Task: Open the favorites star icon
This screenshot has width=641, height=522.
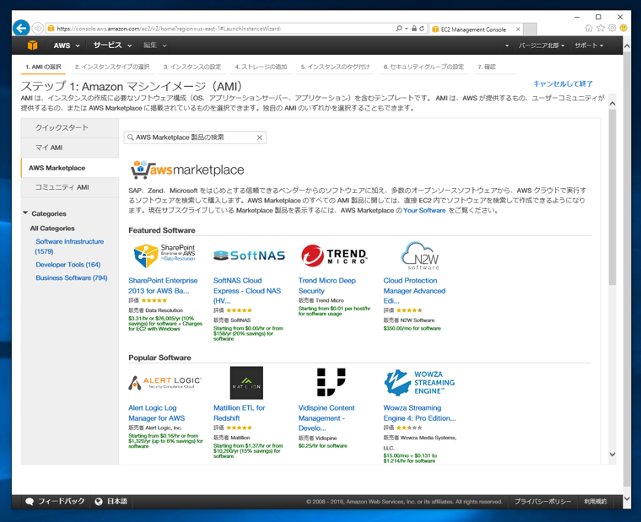Action: (601, 28)
